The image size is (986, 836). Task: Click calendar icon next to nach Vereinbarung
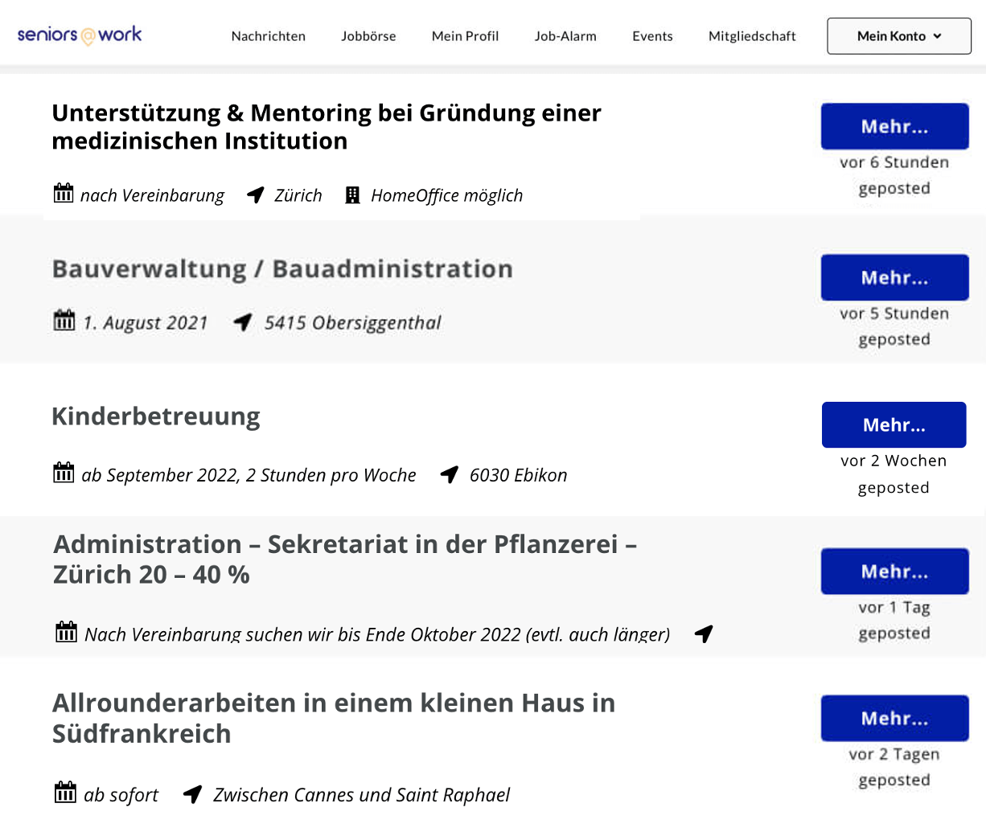(x=63, y=193)
